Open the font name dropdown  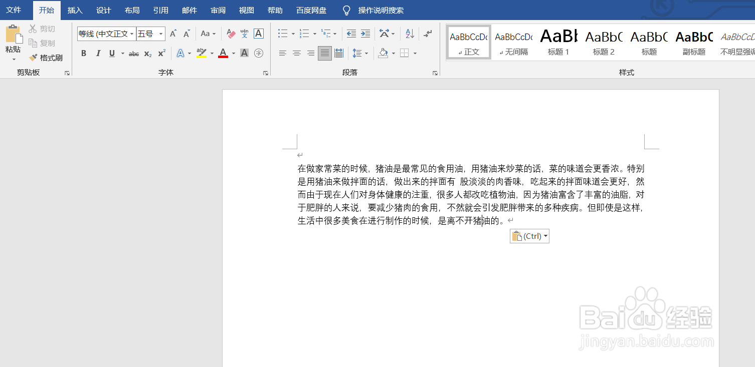(132, 34)
